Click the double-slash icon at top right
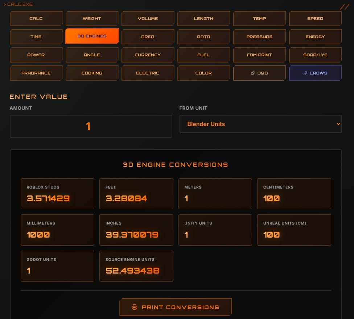The image size is (354, 319). (344, 7)
